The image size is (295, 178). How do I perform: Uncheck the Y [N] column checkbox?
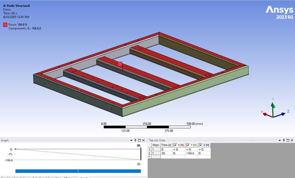(x=188, y=145)
